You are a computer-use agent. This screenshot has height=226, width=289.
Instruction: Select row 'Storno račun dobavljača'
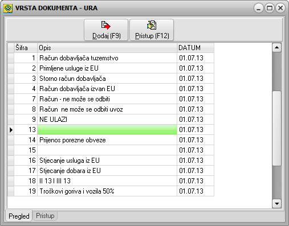[x=111, y=79]
